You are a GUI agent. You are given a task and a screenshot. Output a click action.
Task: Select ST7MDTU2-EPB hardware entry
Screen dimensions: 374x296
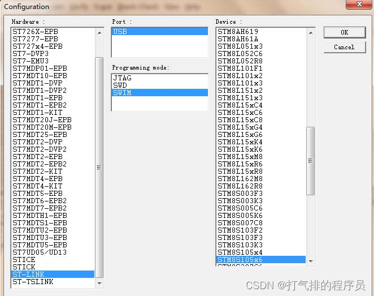coord(53,230)
